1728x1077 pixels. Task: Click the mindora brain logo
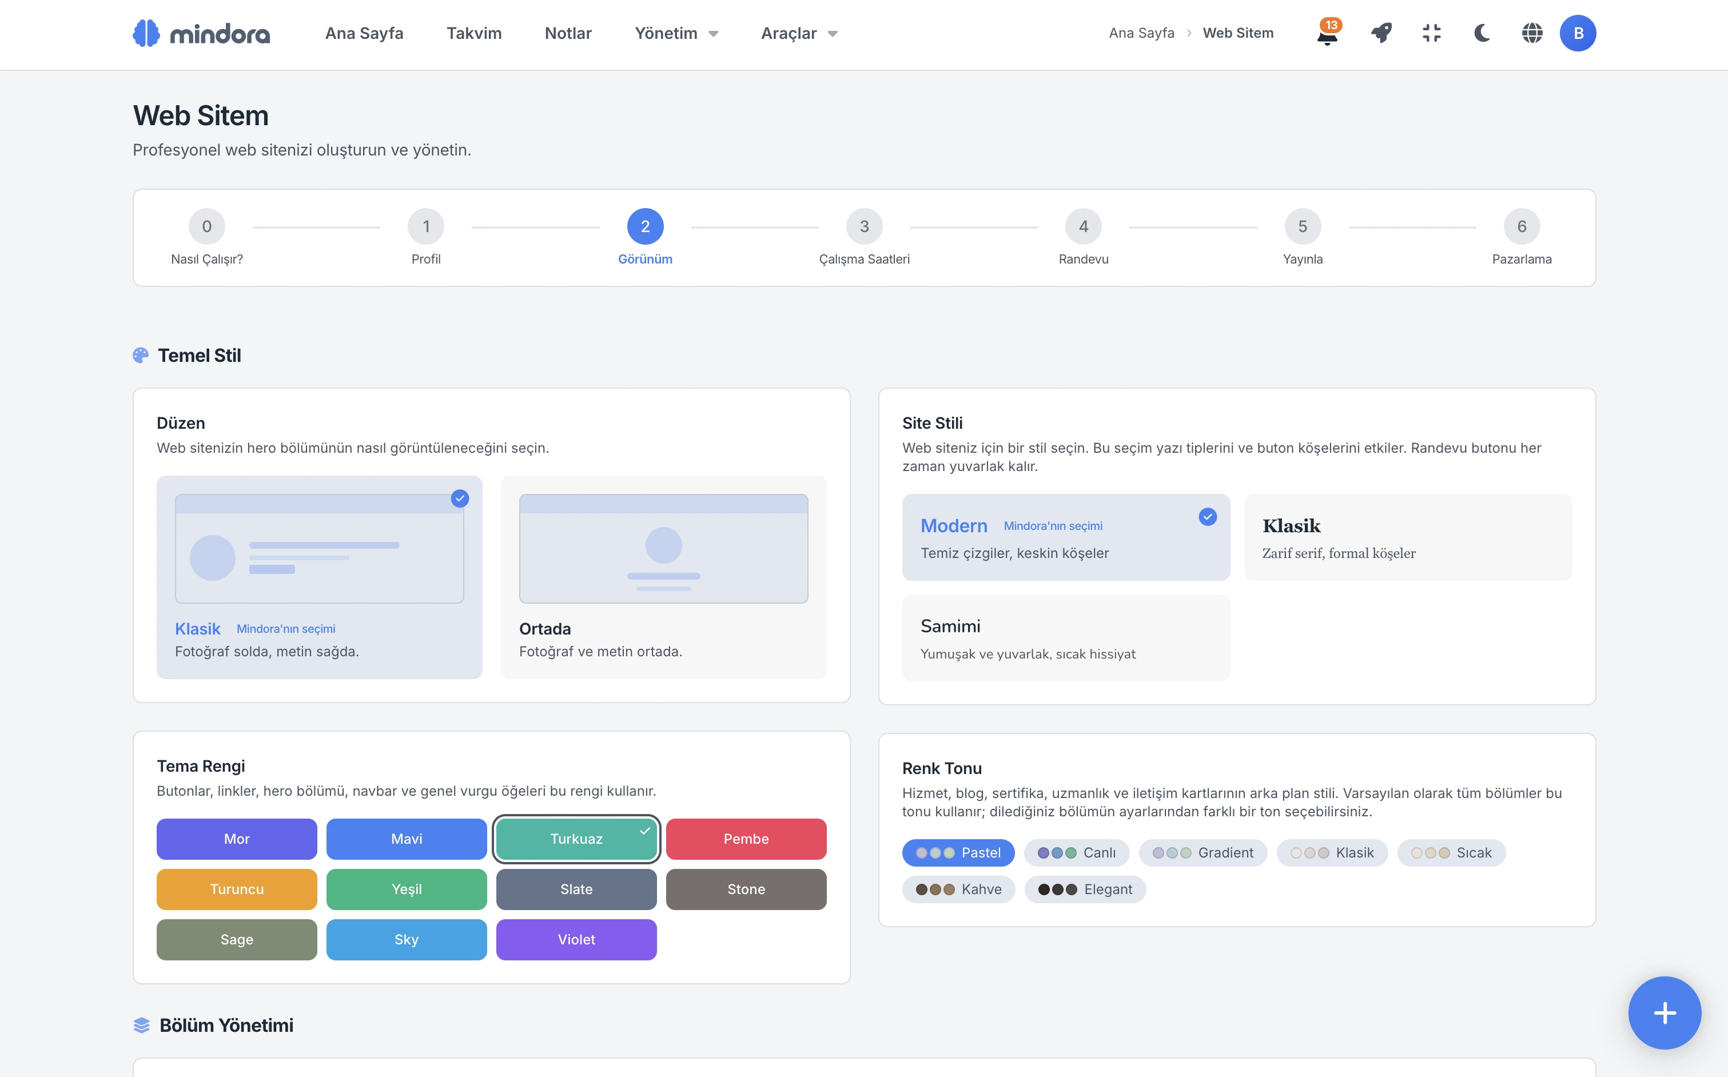[202, 34]
